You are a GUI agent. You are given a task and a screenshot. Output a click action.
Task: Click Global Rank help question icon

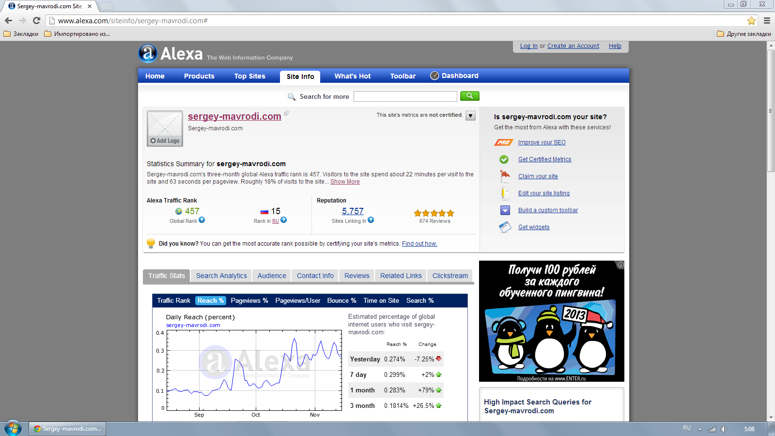[x=202, y=220]
